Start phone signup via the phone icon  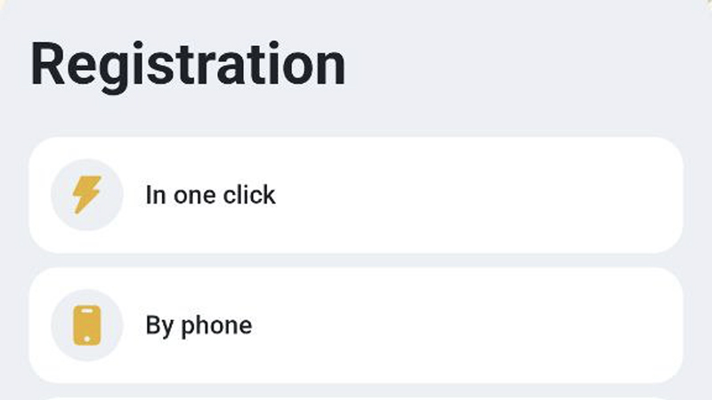(87, 325)
